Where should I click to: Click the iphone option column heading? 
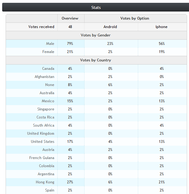162,27
